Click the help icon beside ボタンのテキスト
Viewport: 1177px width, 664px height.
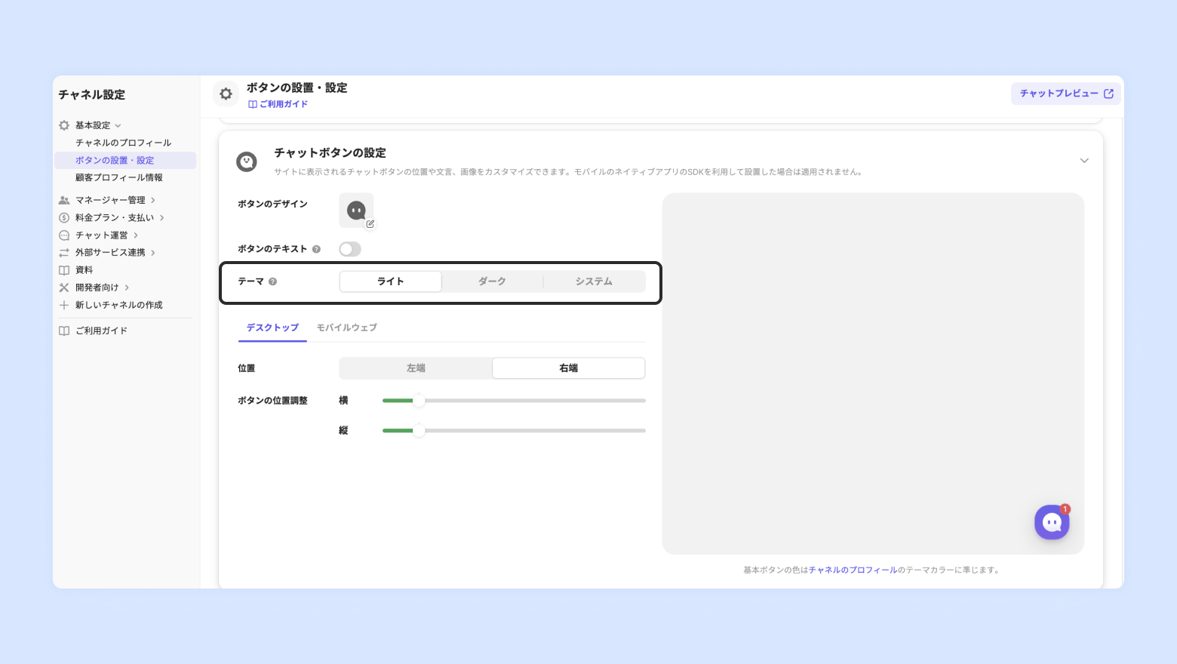(316, 249)
